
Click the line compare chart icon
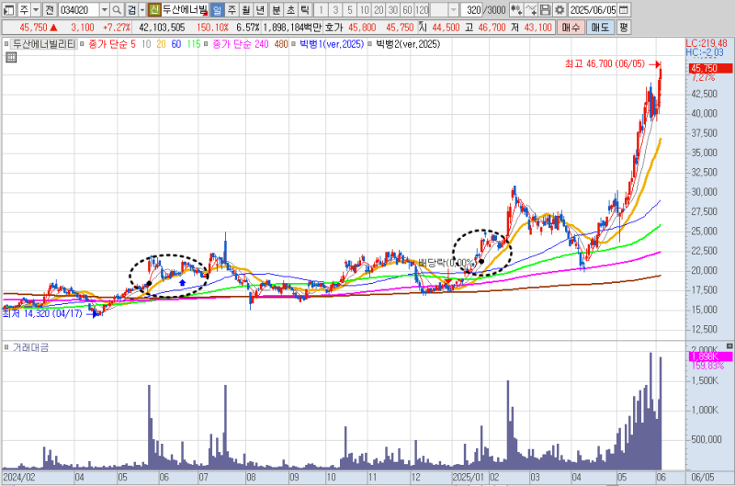click(531, 9)
